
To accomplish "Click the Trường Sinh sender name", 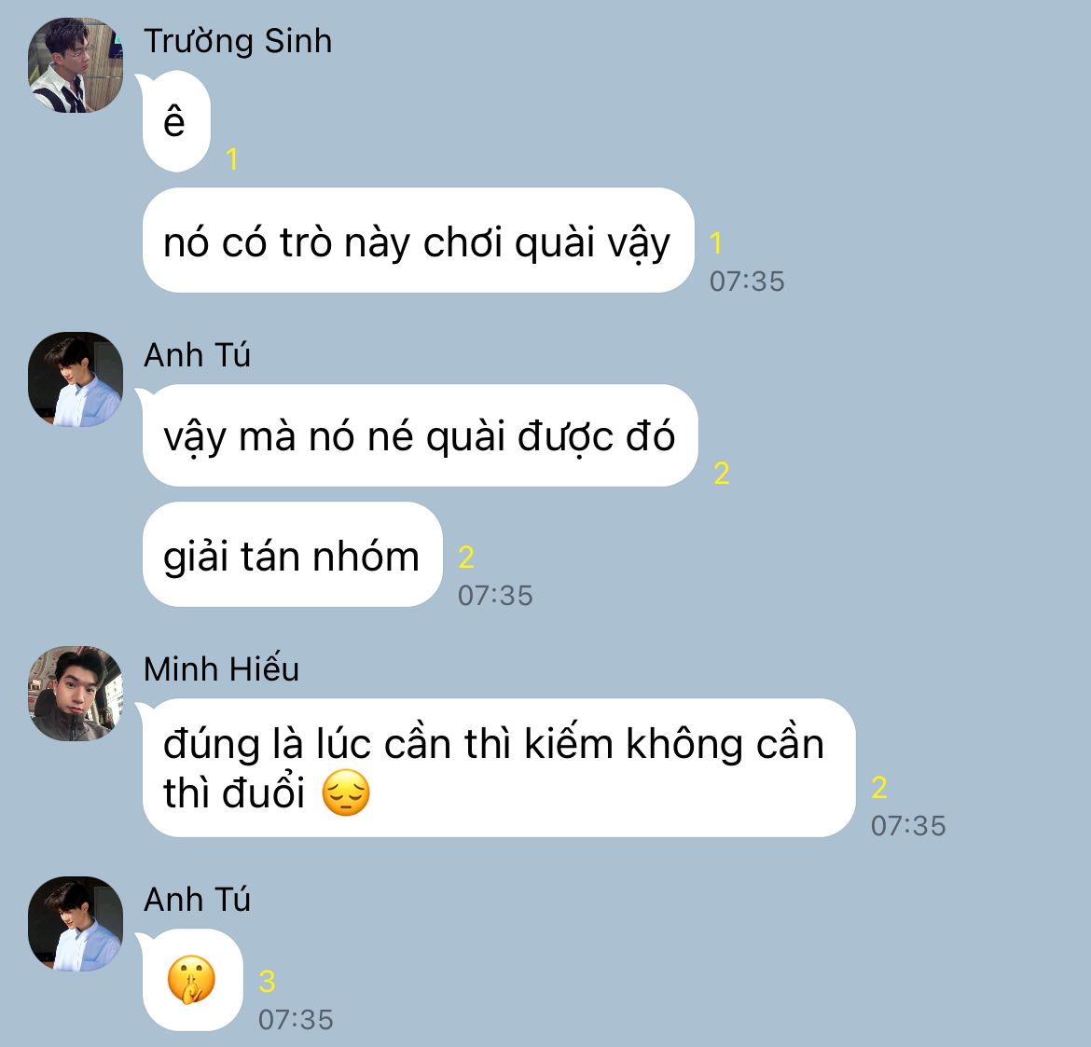I will 237,42.
